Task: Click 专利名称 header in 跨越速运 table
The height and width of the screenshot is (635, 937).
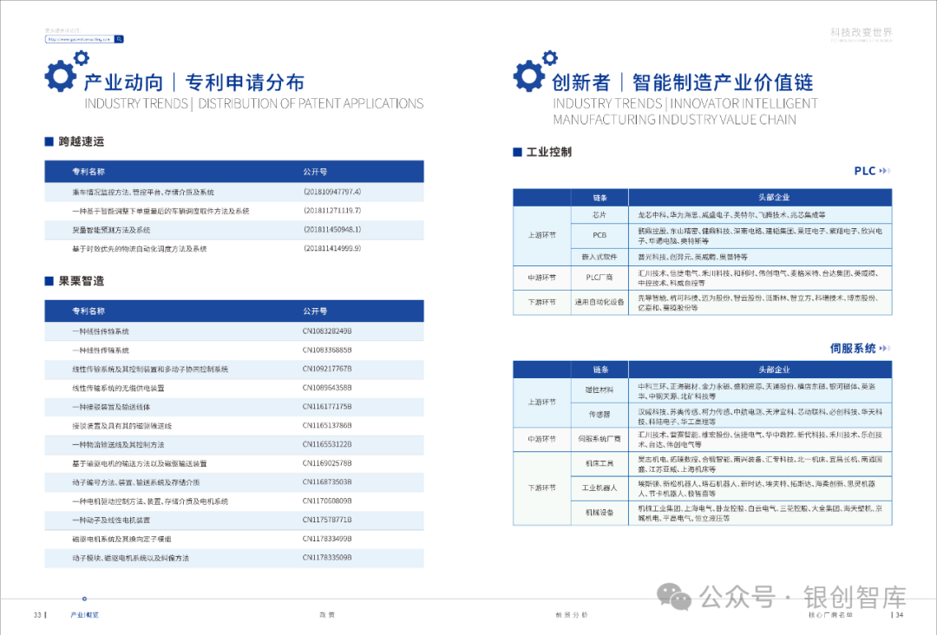Action: click(88, 172)
